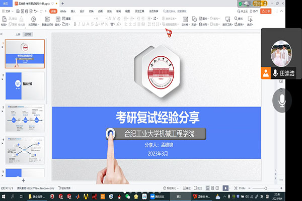Screen dimensions: 302x201
Task: Collapse the slide thumbnail panel
Action: [x=2, y=34]
